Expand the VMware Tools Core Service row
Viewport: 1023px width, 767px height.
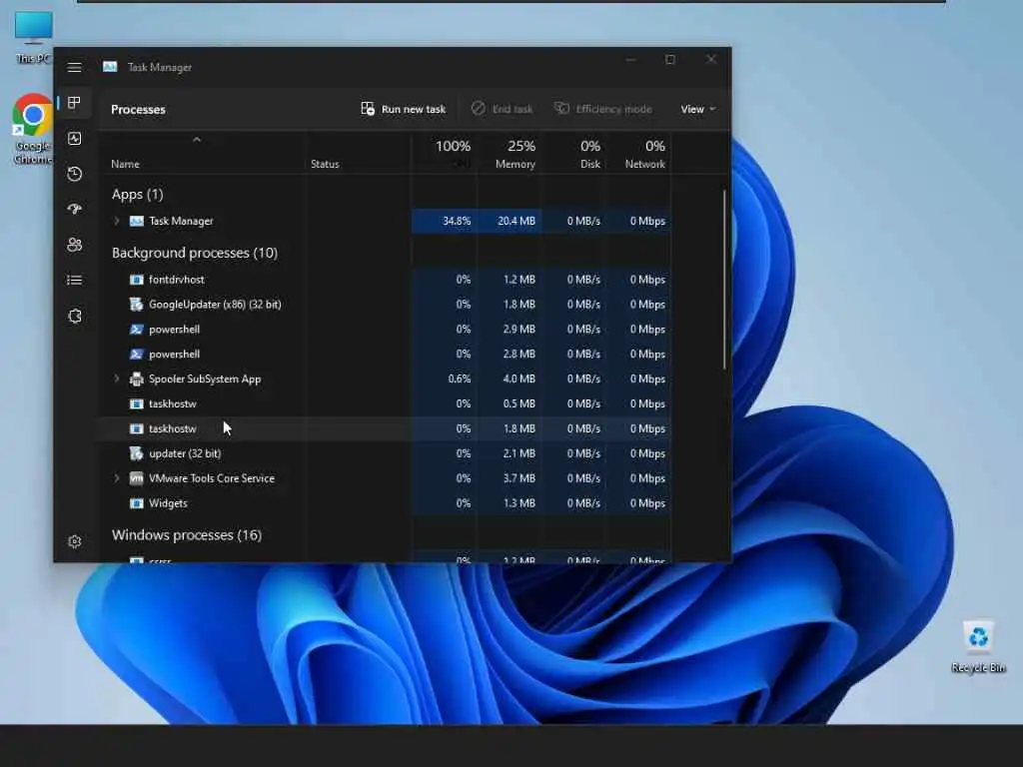[x=117, y=478]
